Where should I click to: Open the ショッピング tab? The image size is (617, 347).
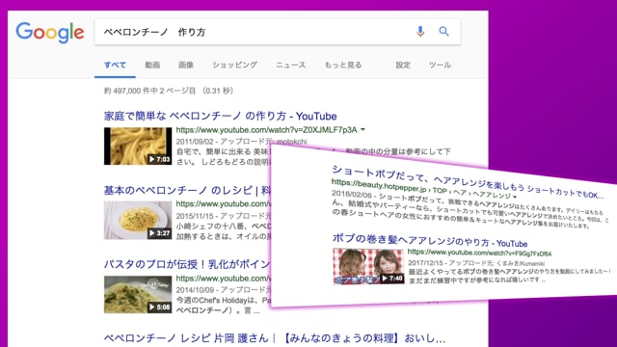coord(234,65)
